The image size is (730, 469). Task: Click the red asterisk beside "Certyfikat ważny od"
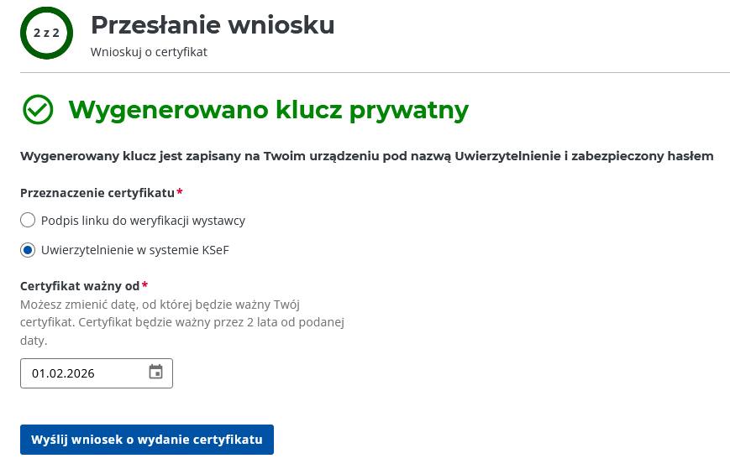(x=144, y=284)
